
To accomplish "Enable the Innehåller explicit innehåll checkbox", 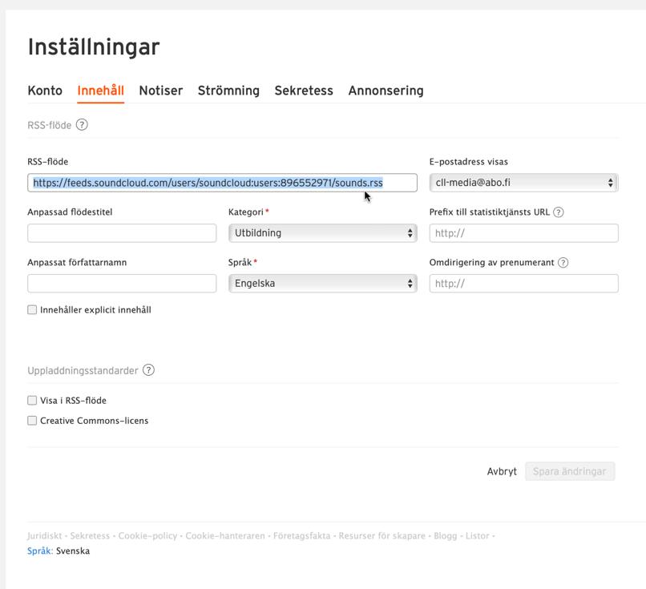I will coord(32,310).
